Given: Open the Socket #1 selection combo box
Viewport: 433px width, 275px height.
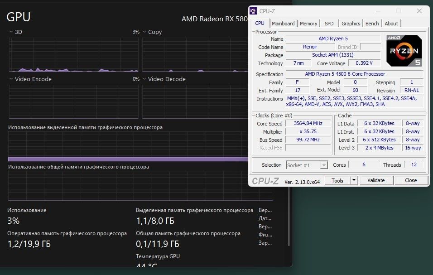Looking at the screenshot, I should pyautogui.click(x=307, y=165).
